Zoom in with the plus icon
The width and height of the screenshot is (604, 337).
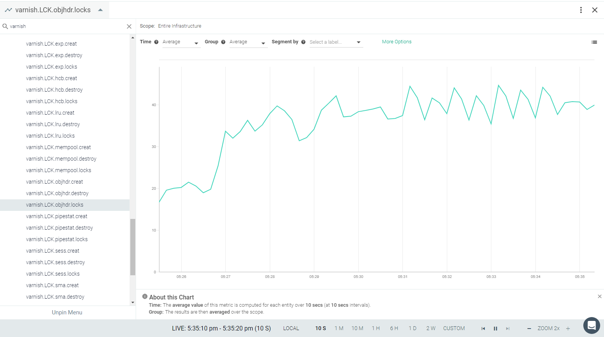point(568,329)
